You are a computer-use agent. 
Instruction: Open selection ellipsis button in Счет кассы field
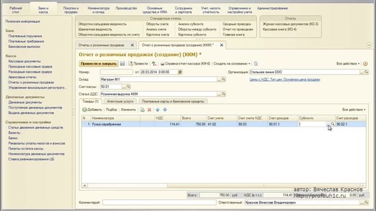point(124,87)
